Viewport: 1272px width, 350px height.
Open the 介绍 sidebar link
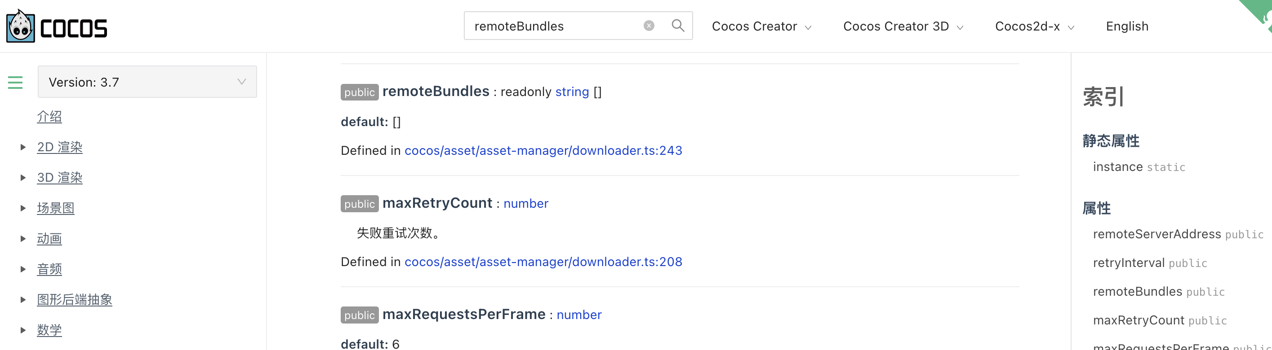coord(49,117)
